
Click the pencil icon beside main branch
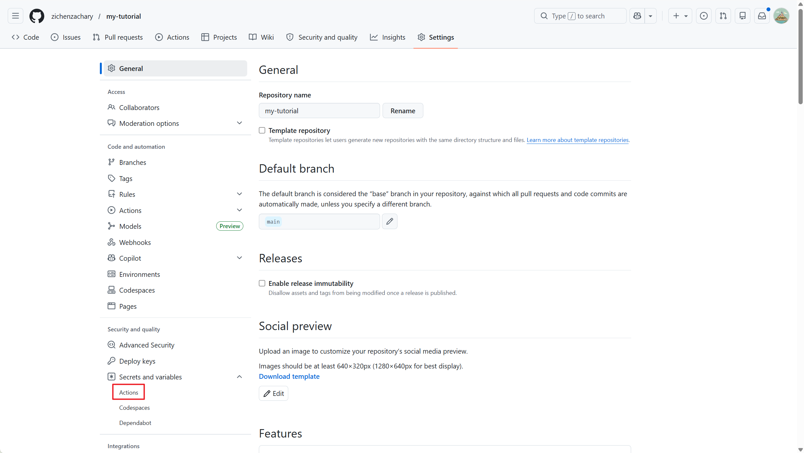(x=389, y=221)
